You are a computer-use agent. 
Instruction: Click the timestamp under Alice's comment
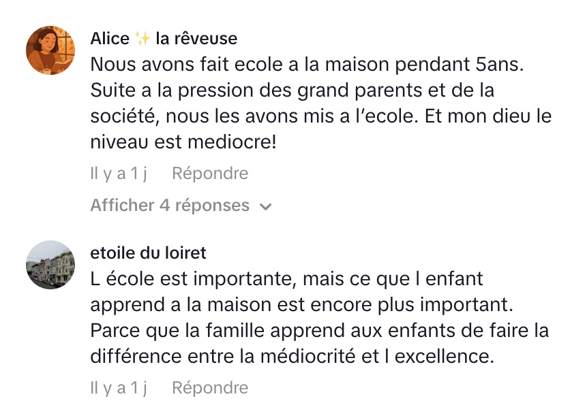pos(119,174)
